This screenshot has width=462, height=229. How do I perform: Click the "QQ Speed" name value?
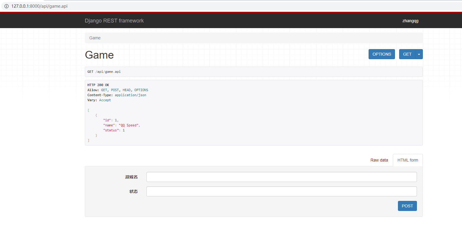pos(129,125)
